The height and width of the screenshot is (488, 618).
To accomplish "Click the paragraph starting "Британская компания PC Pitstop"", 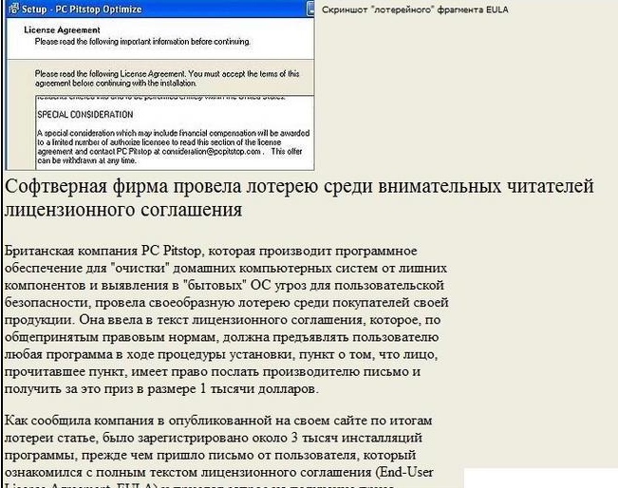I will coord(226,320).
